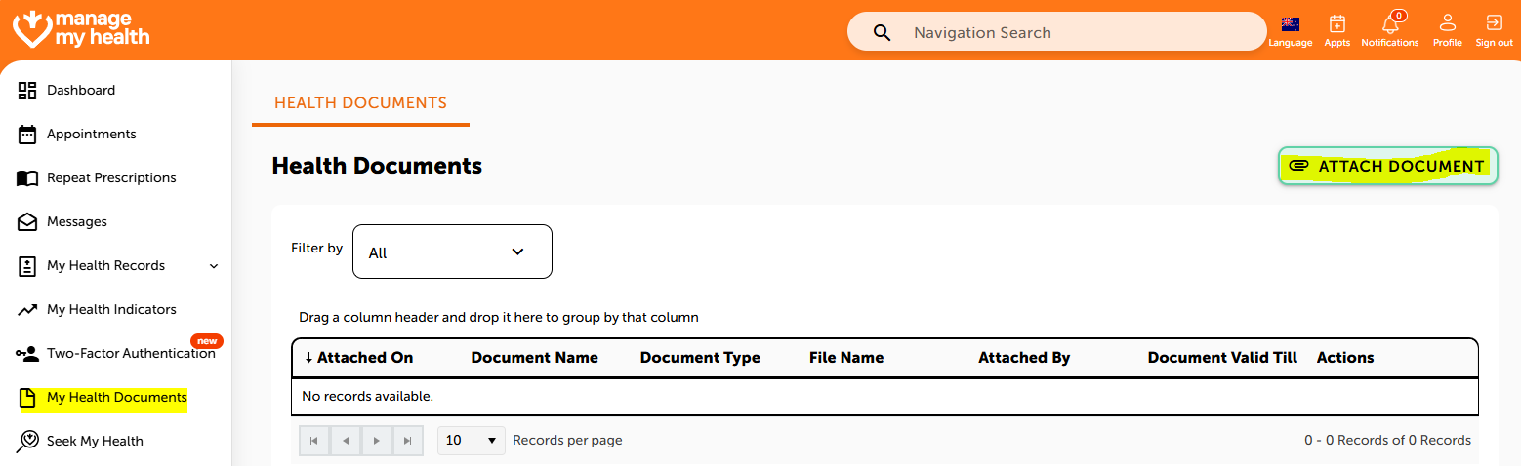The image size is (1521, 466).
Task: Open Seek My Health in the sidebar
Action: coord(95,441)
